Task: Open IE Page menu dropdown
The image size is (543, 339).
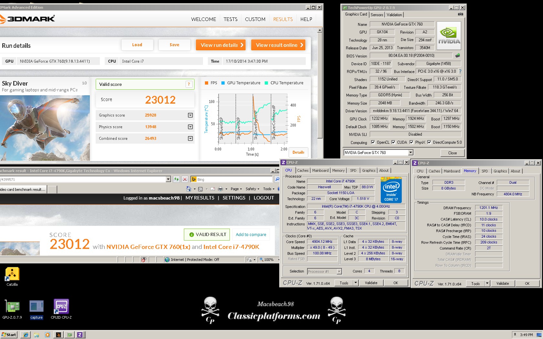Action: (236, 189)
